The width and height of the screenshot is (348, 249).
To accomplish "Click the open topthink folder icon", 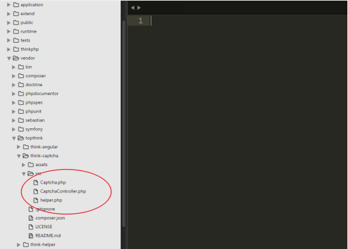I will click(21, 138).
